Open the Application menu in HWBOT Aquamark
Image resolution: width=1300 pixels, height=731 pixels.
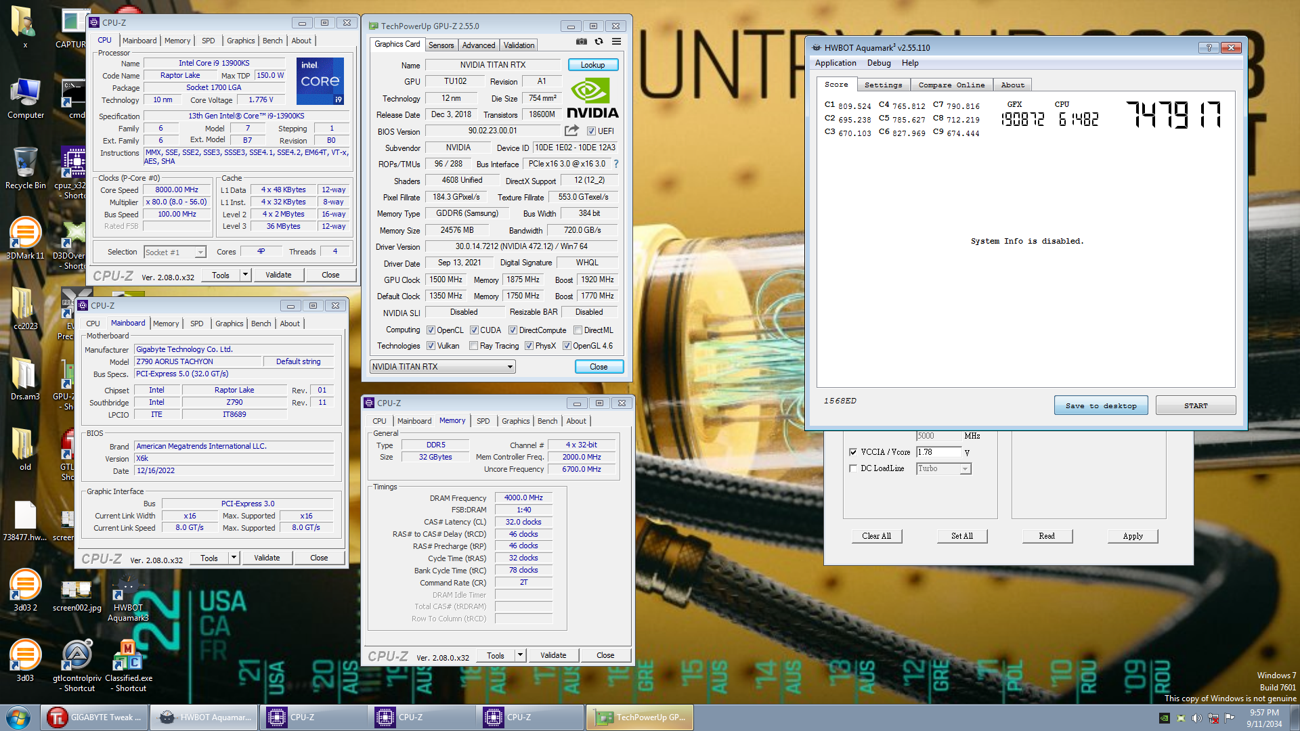(836, 63)
